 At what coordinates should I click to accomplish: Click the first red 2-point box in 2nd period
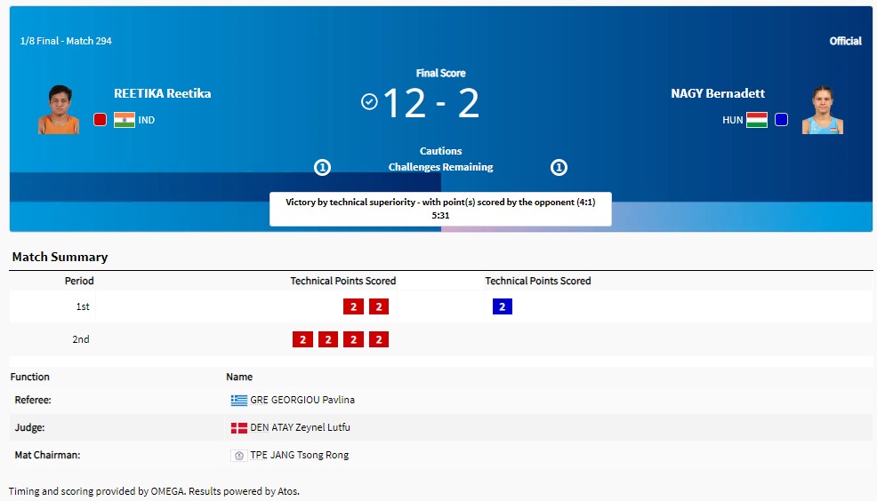(x=302, y=339)
